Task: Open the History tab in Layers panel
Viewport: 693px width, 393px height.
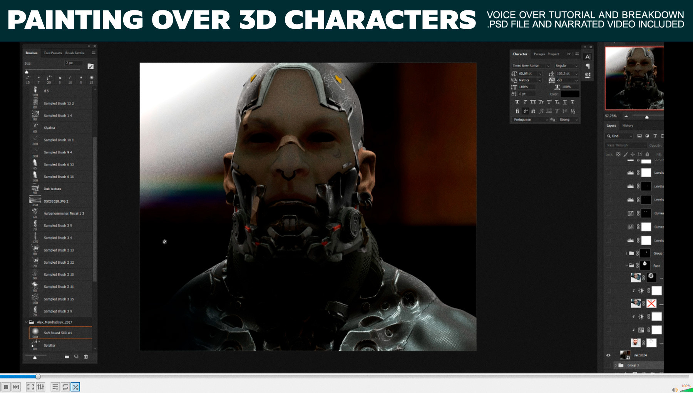Action: click(x=628, y=125)
